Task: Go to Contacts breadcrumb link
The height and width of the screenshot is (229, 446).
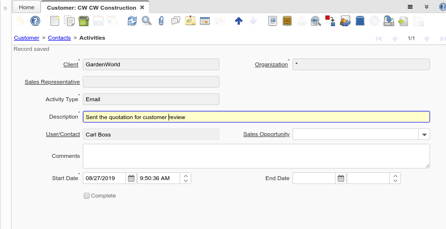Action: click(x=59, y=38)
